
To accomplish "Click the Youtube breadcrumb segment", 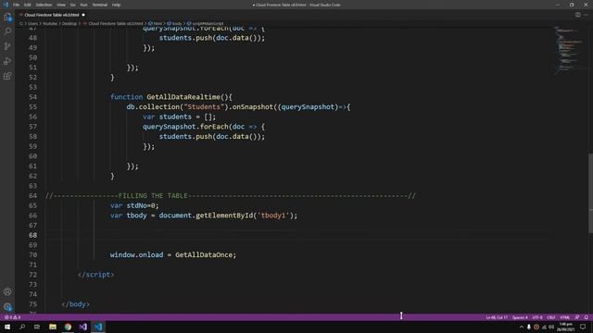I will click(x=50, y=23).
